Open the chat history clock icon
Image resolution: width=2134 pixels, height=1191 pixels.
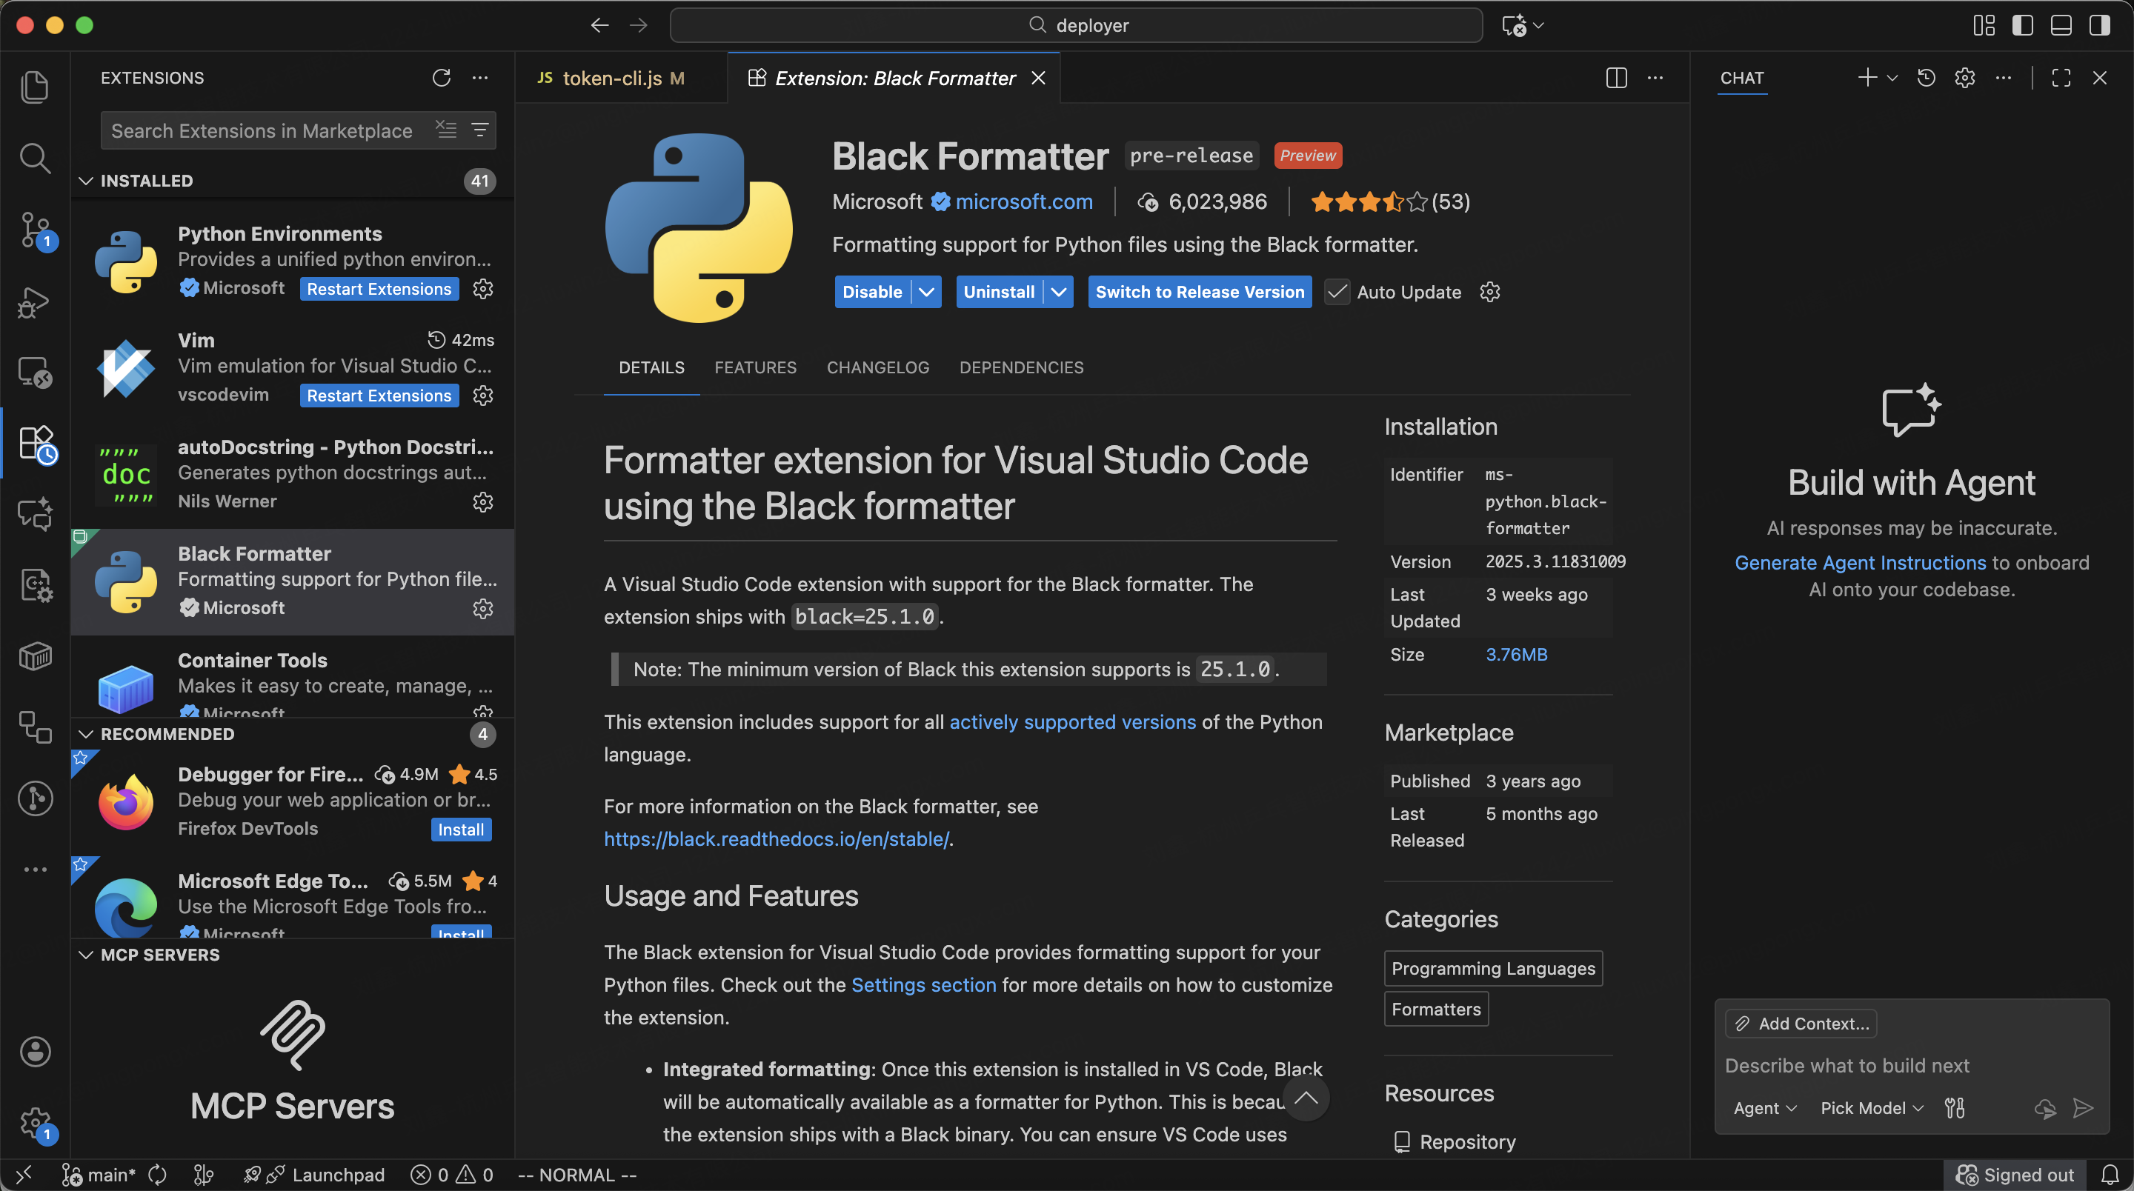[1925, 78]
